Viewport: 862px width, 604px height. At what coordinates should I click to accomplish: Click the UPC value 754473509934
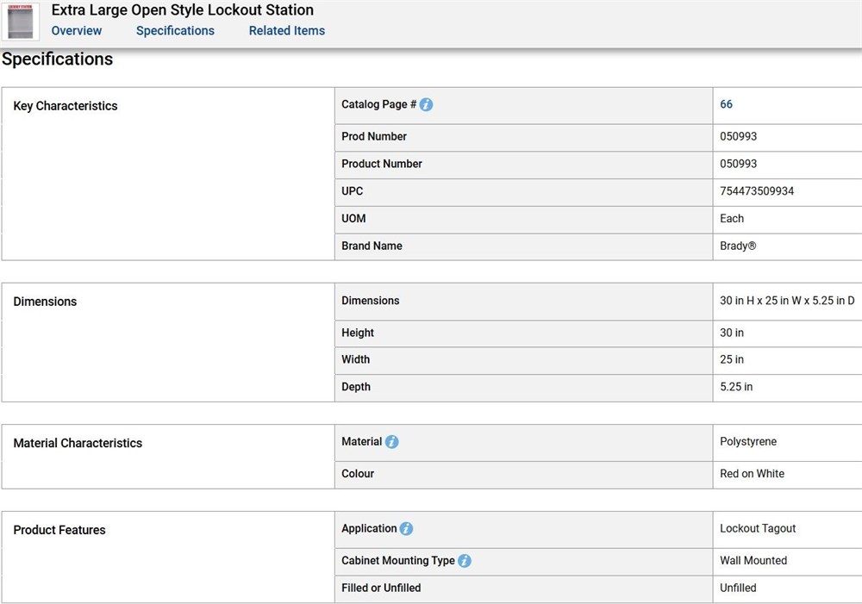[756, 191]
